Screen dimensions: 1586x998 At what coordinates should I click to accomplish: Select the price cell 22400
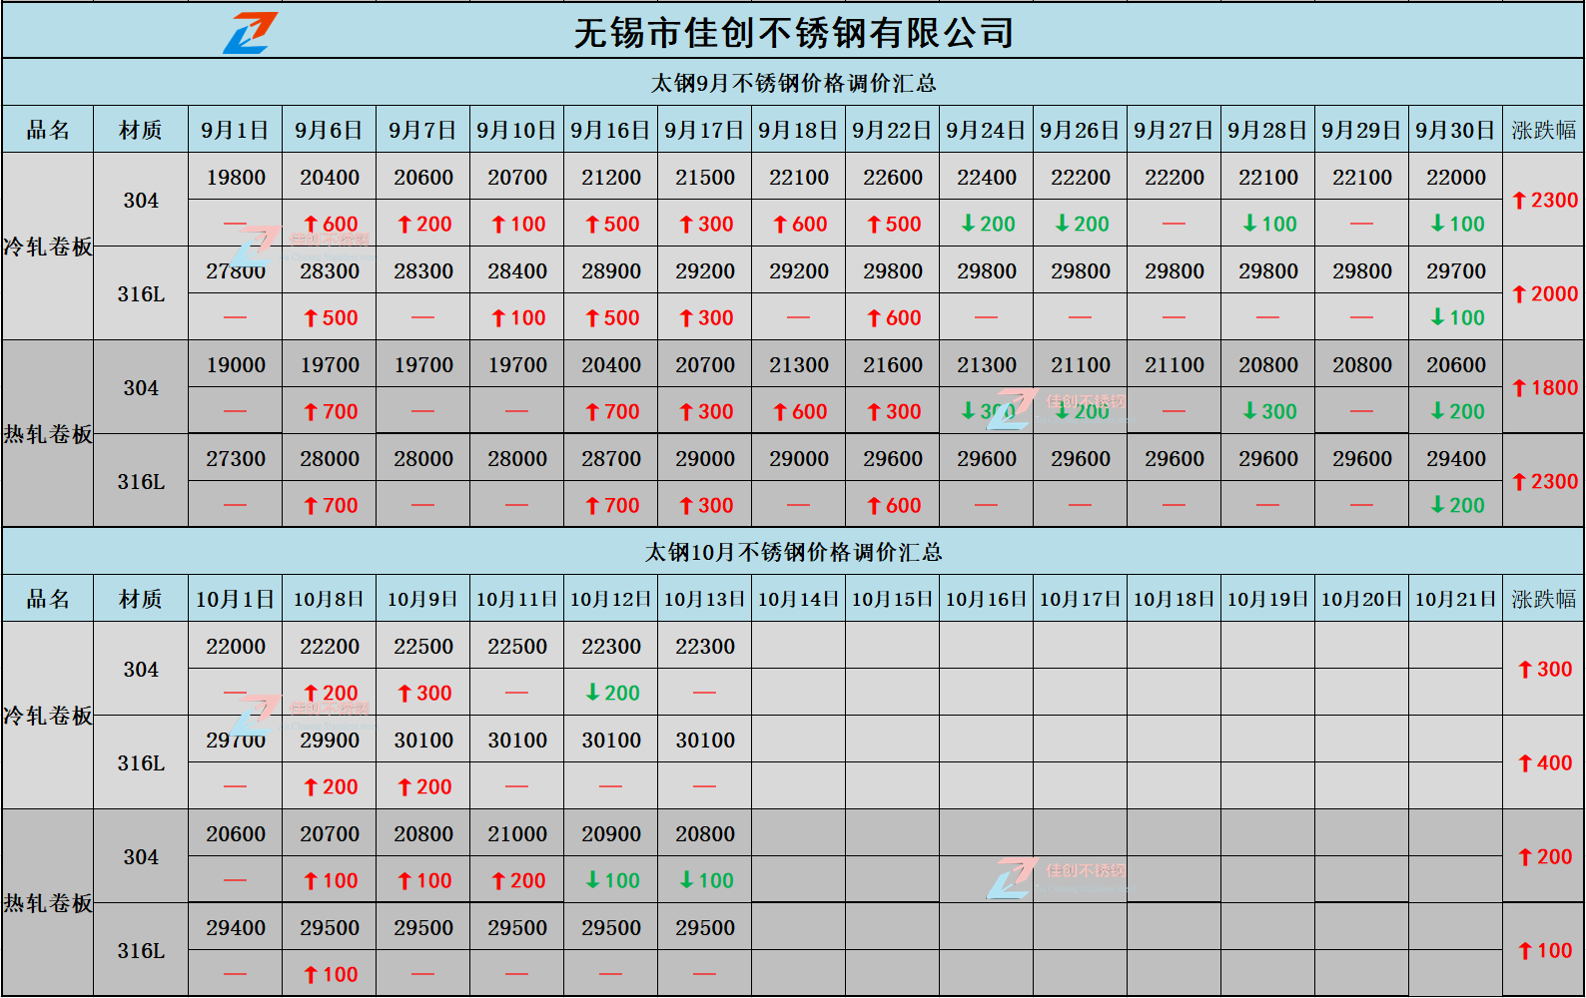[x=987, y=177]
